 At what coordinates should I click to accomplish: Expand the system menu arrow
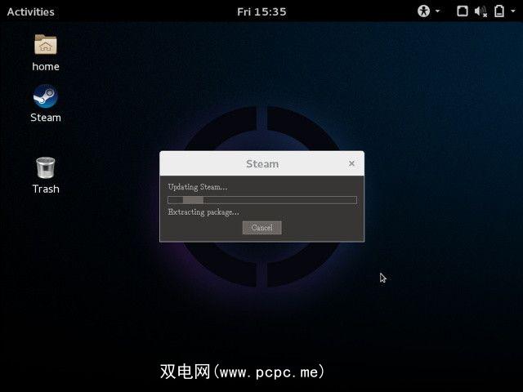click(513, 11)
